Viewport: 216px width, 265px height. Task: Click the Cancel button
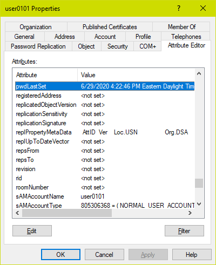coord(104,255)
